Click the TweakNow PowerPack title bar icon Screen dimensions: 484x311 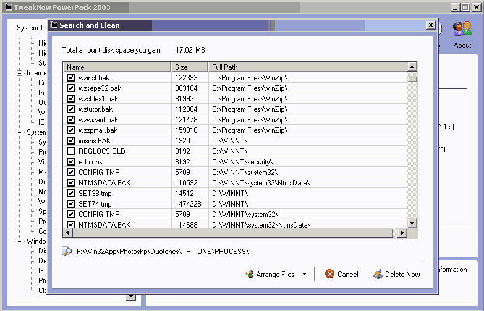pyautogui.click(x=9, y=7)
